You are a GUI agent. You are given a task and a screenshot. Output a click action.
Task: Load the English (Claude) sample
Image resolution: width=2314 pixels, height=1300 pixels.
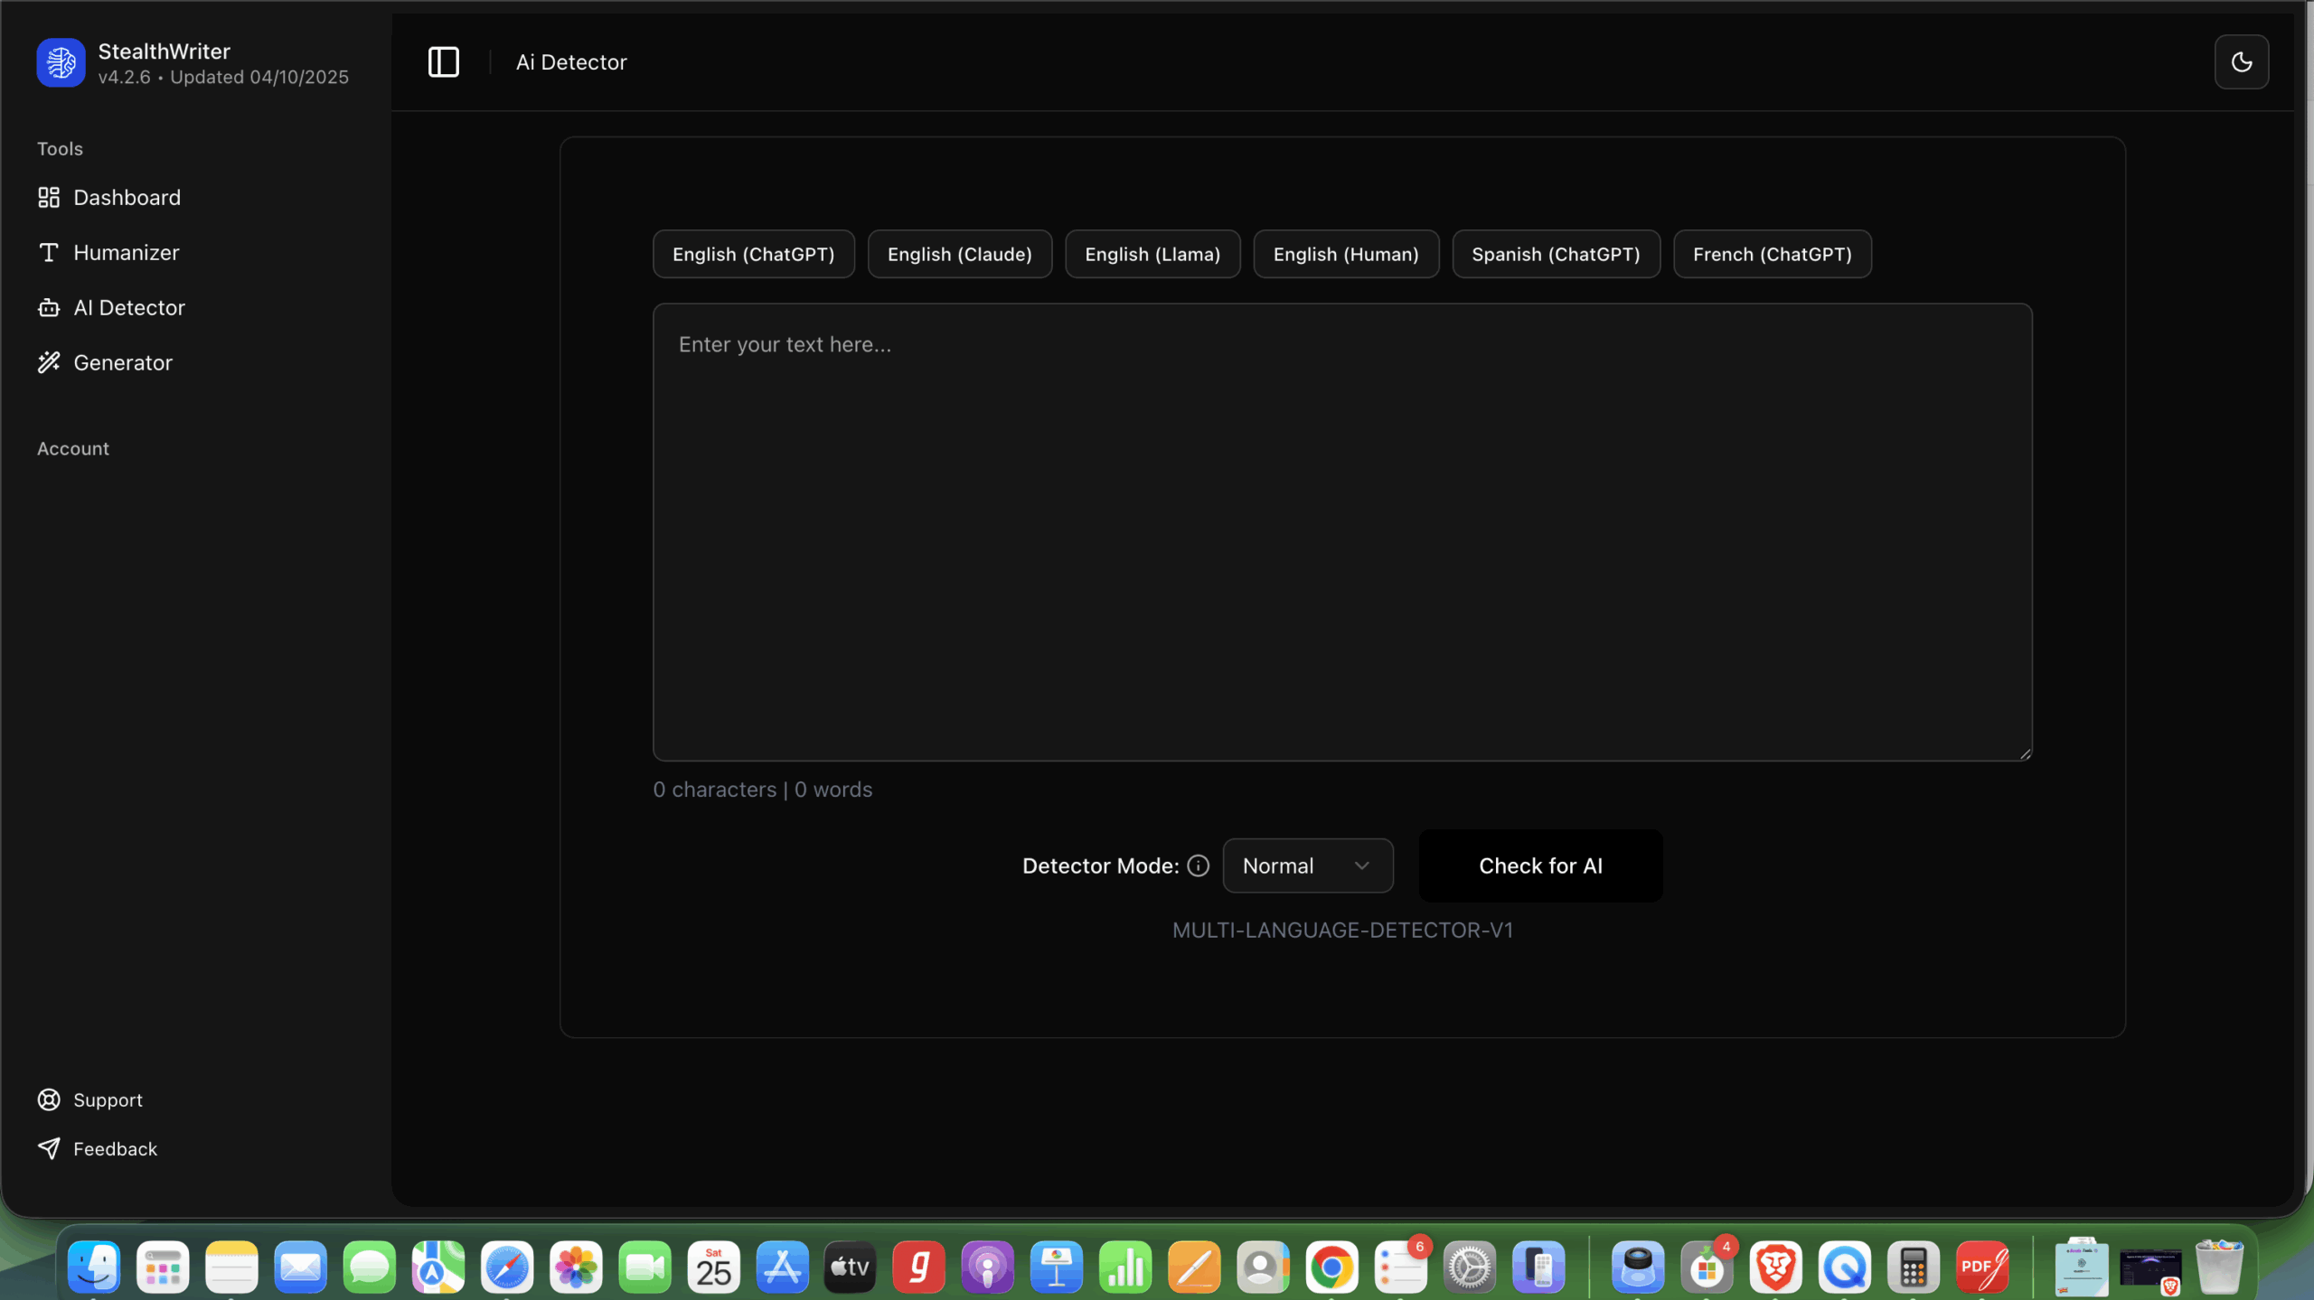tap(959, 254)
